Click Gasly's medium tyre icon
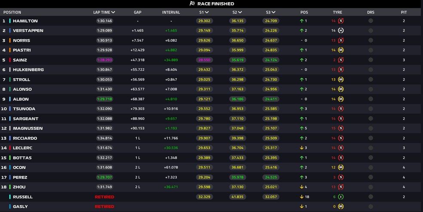Image resolution: width=423 pixels, height=212 pixels. tap(341, 207)
